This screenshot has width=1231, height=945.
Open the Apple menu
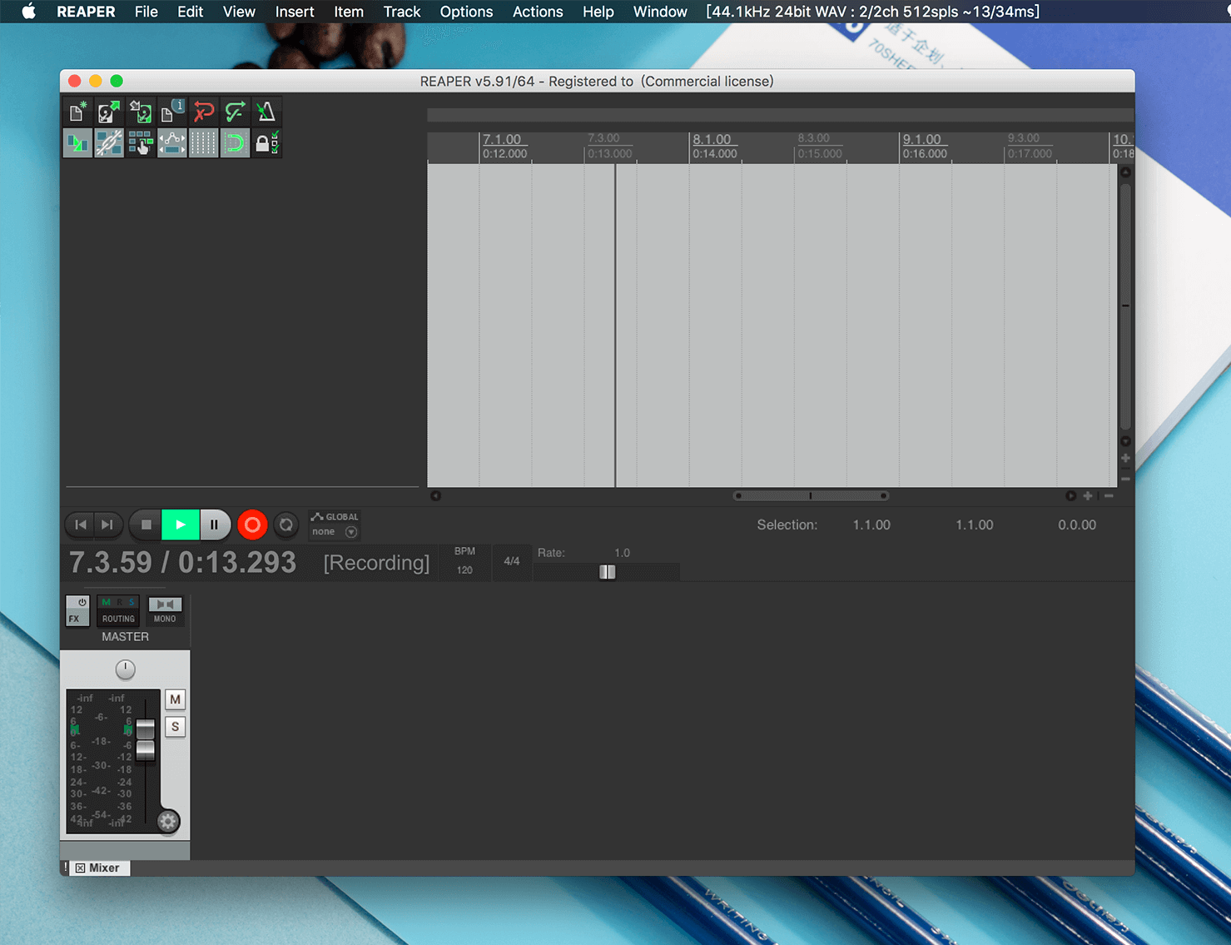(28, 12)
